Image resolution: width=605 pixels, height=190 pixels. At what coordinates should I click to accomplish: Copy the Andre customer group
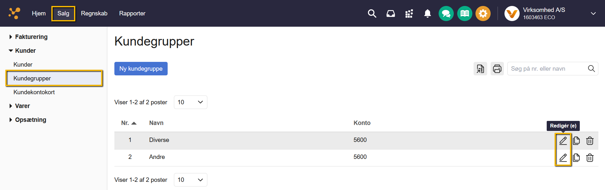(577, 157)
